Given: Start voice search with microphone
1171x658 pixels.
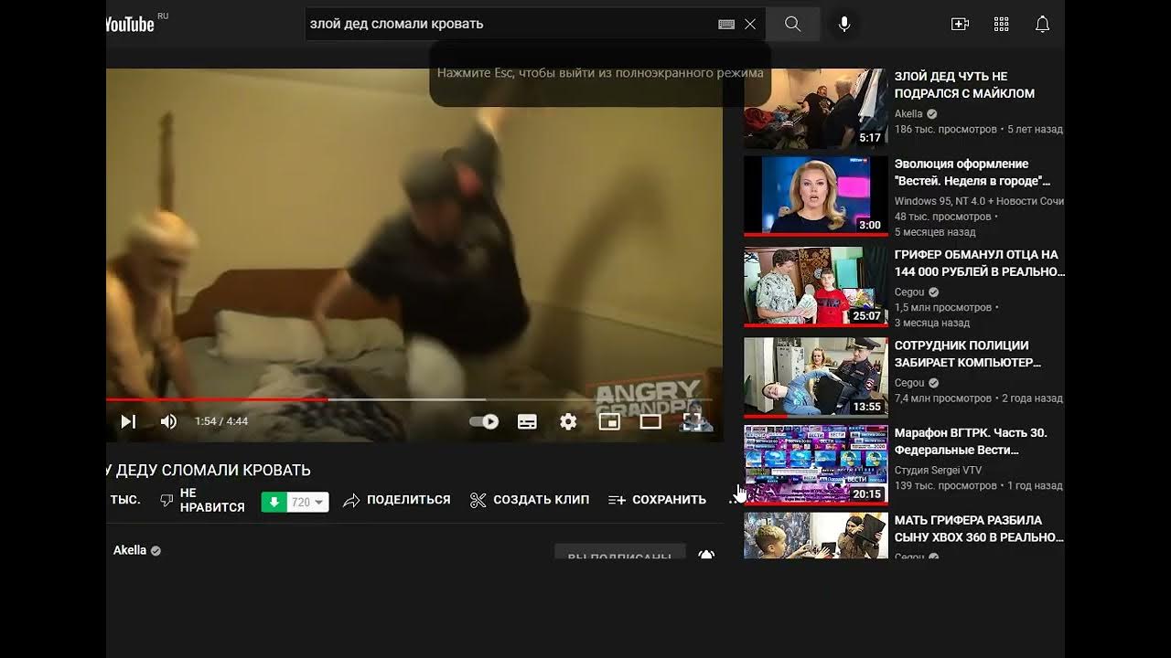Looking at the screenshot, I should [x=844, y=25].
